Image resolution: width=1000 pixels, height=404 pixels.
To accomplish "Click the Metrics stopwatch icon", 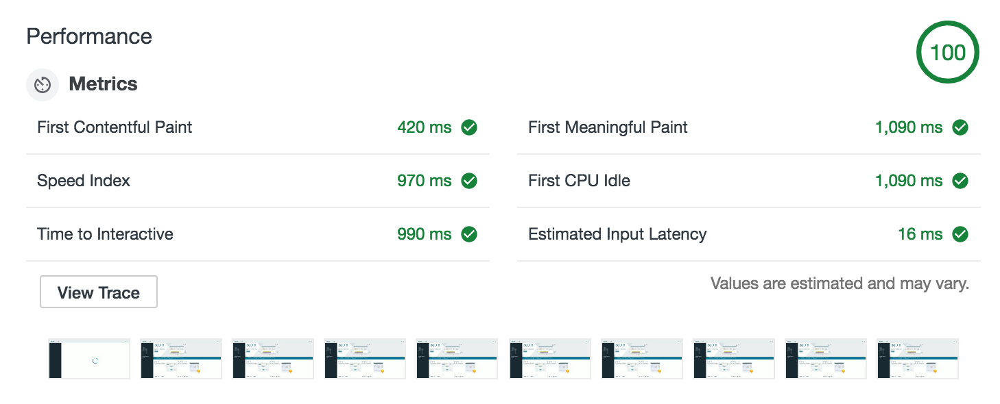I will [43, 84].
